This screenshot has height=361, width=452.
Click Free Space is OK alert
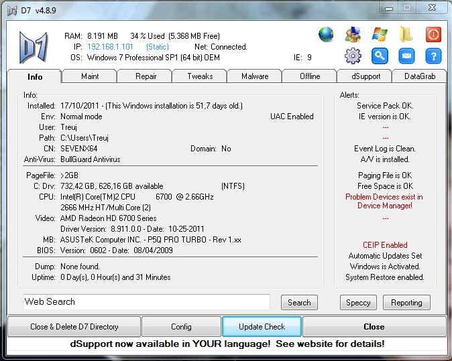[385, 186]
